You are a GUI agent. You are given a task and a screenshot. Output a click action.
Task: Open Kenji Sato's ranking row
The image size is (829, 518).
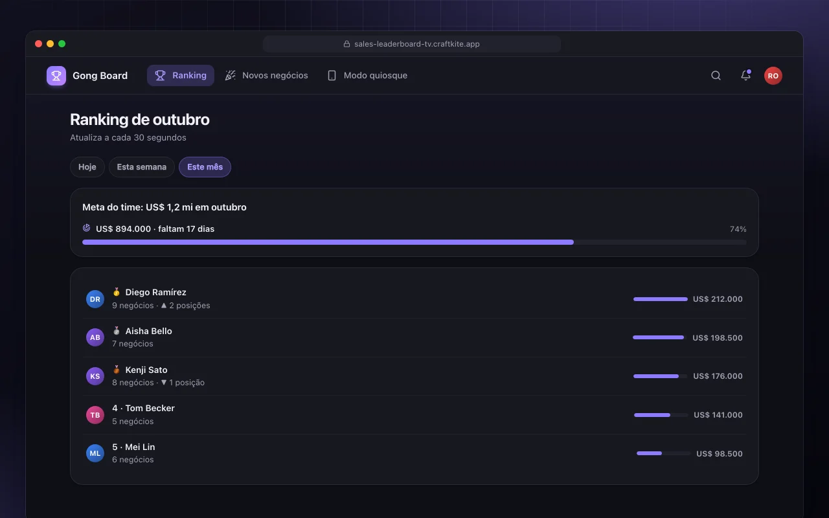pos(414,376)
